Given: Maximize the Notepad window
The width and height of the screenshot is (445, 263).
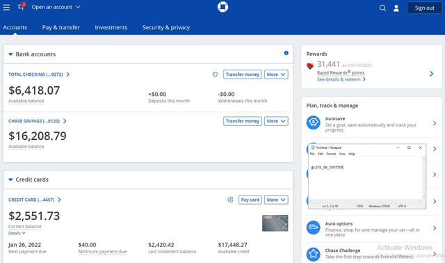Looking at the screenshot, I should [409, 148].
